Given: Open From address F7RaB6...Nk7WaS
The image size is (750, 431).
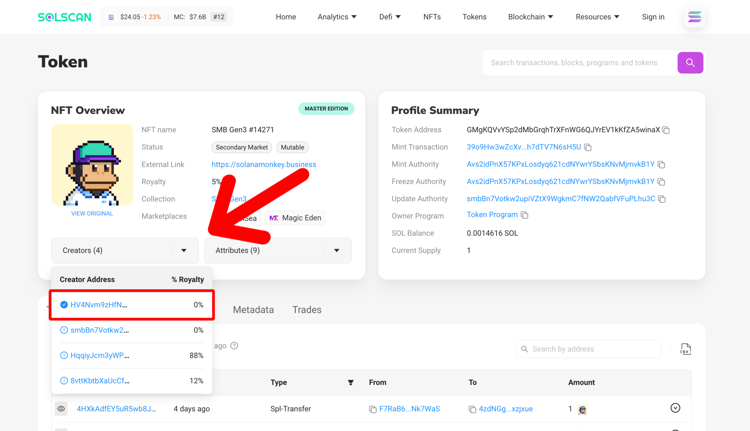Looking at the screenshot, I should point(409,409).
